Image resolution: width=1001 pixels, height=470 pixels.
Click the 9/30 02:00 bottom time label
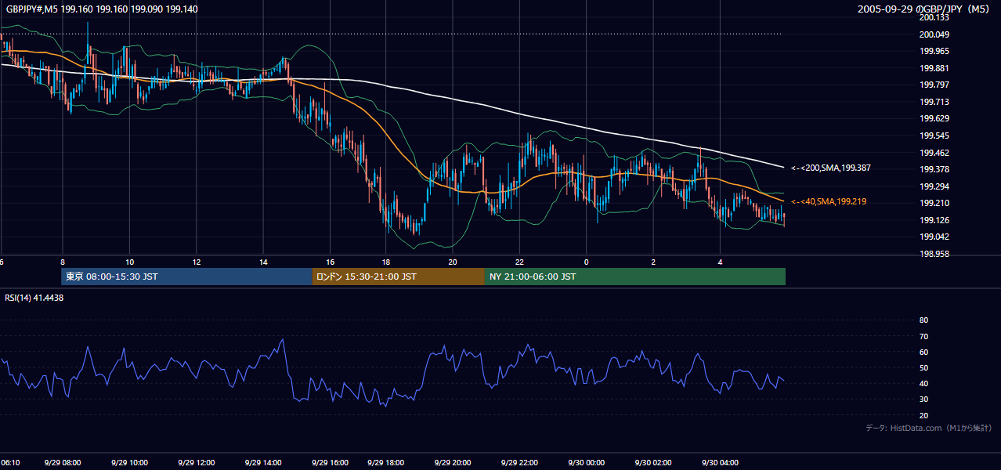[653, 462]
